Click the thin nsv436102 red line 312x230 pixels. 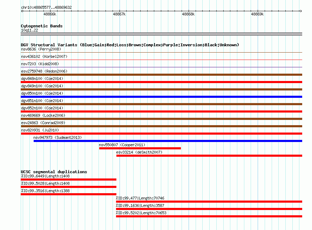pyautogui.click(x=161, y=60)
